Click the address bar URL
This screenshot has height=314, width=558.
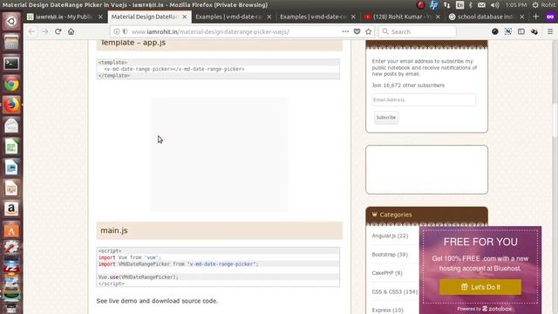click(x=210, y=31)
